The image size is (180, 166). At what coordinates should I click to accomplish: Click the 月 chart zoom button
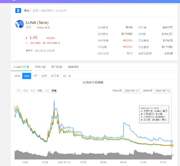pyautogui.click(x=18, y=91)
